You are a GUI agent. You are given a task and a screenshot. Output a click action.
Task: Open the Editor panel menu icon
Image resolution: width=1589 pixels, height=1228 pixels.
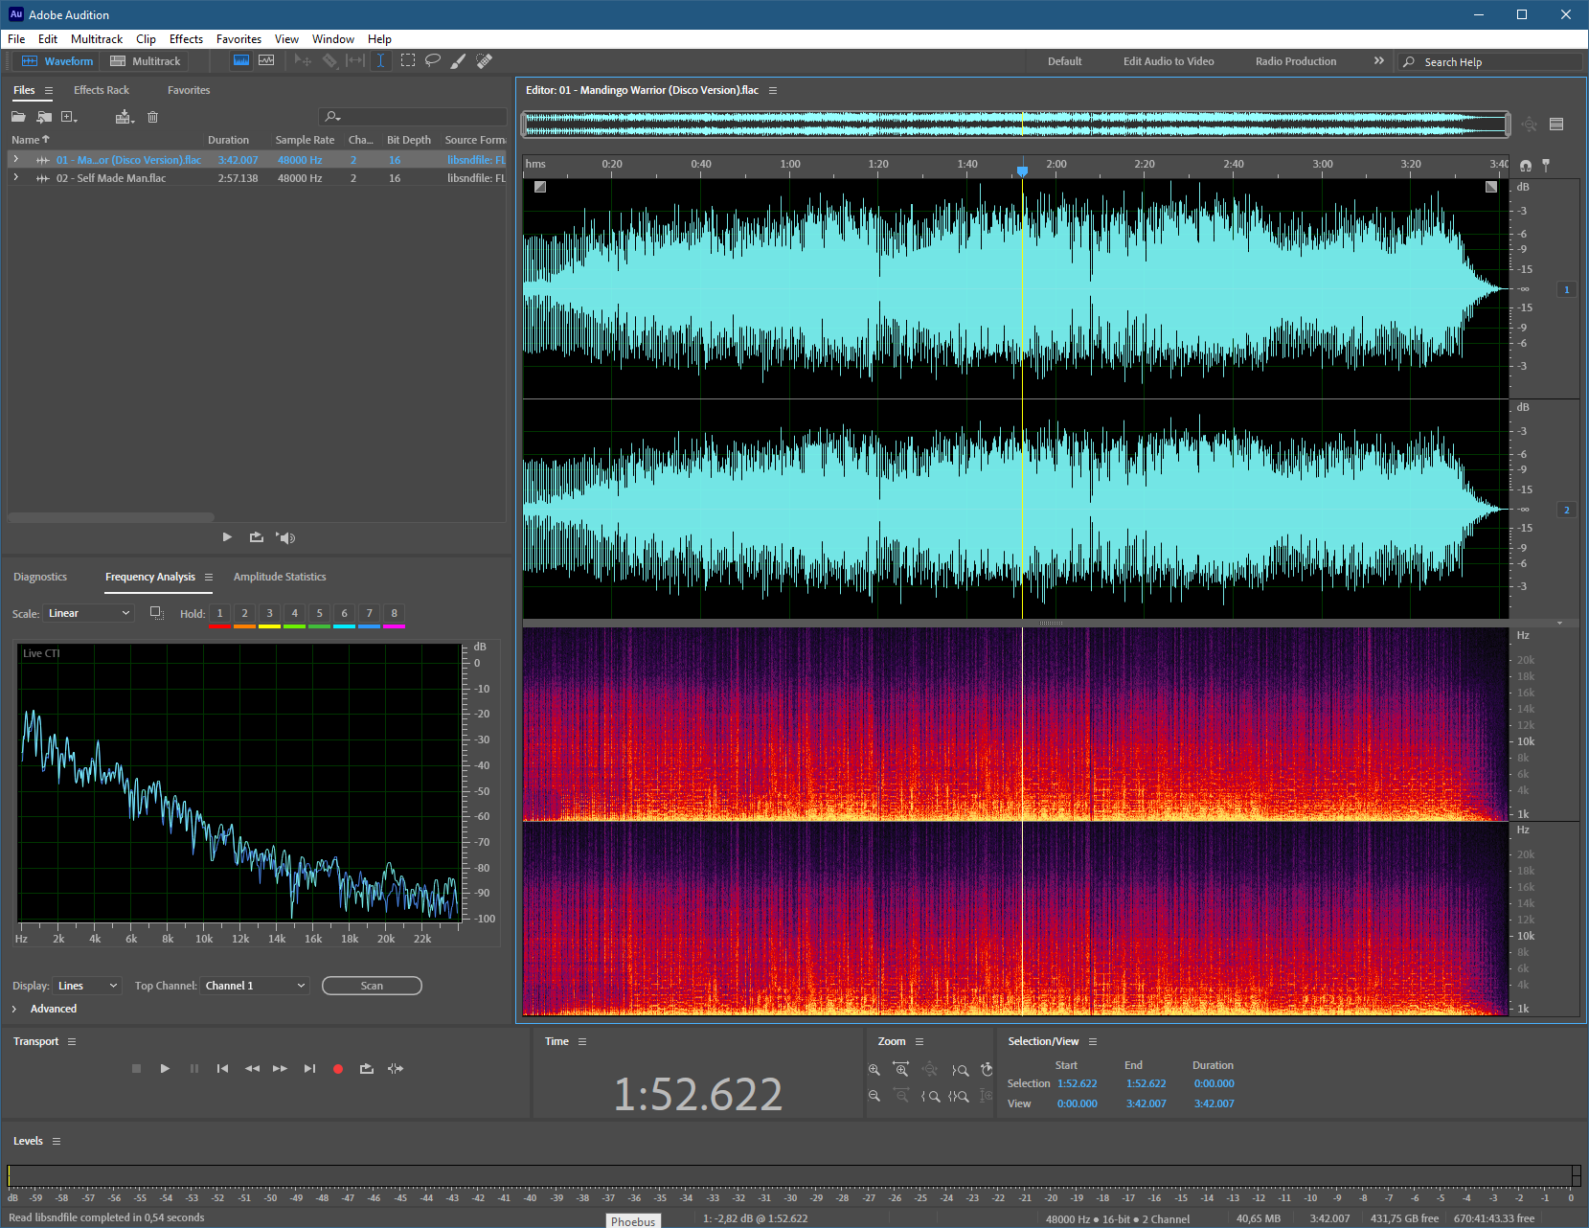[773, 90]
